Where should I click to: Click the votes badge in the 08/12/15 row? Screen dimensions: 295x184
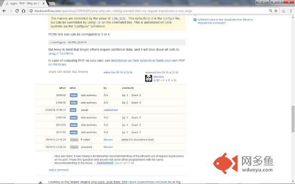[x=74, y=125]
